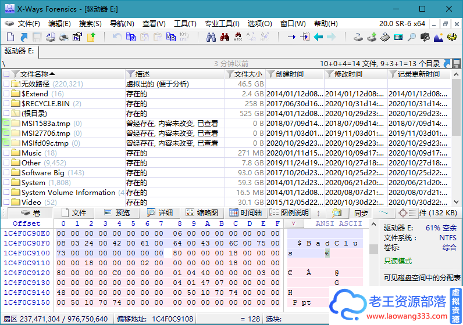Tick the checkbox for MSI1583a.tmp

6,123
